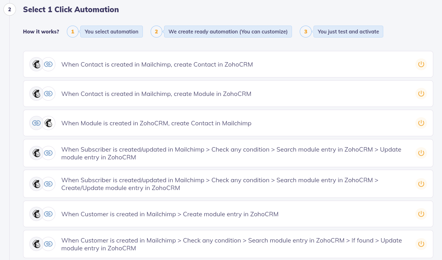Select 'When Contact is created in Mailchimp, create Contact in ZohoCRM'

[x=228, y=64]
